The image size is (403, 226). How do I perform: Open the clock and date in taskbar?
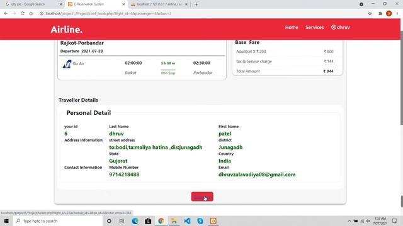tap(380, 221)
